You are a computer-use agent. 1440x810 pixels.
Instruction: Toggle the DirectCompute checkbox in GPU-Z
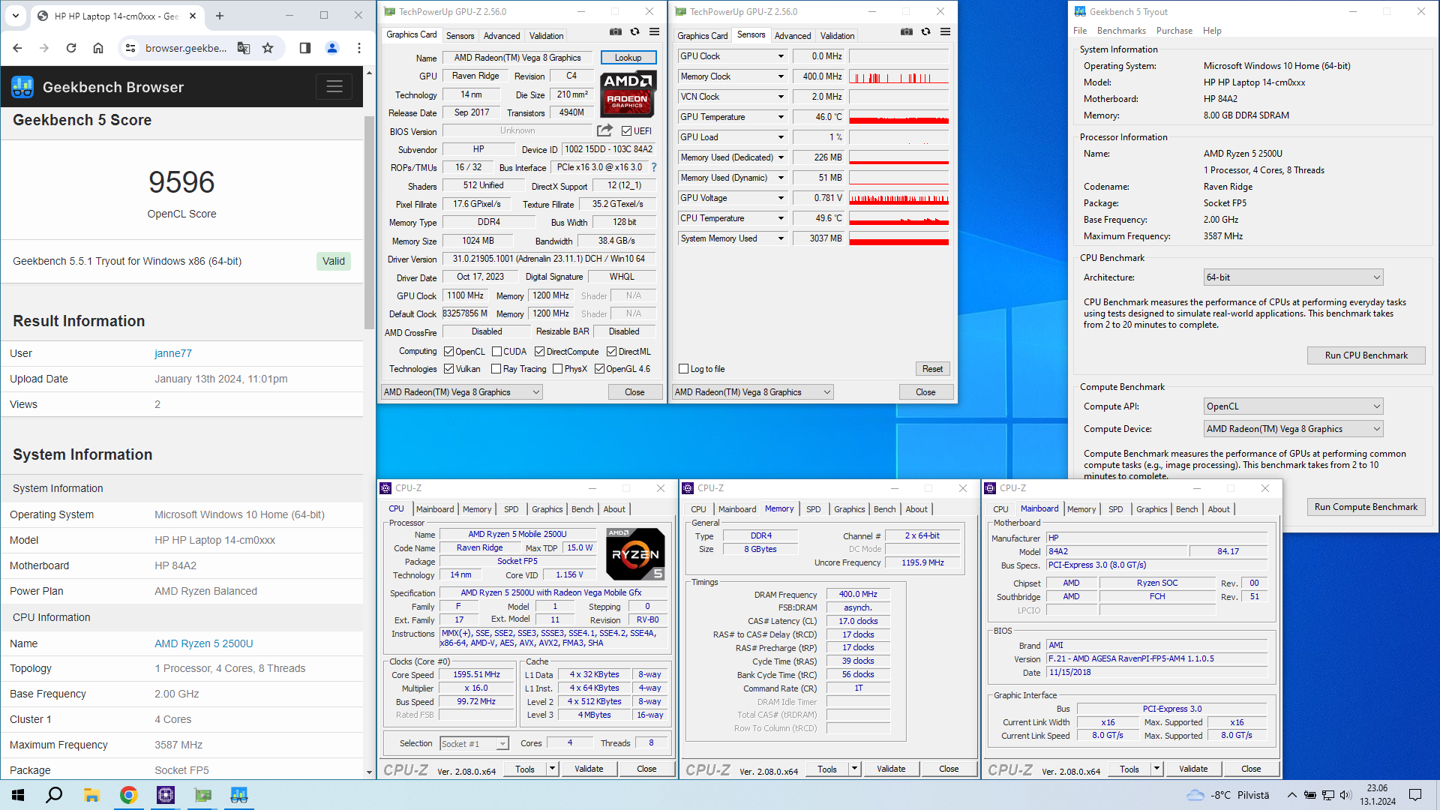tap(539, 352)
